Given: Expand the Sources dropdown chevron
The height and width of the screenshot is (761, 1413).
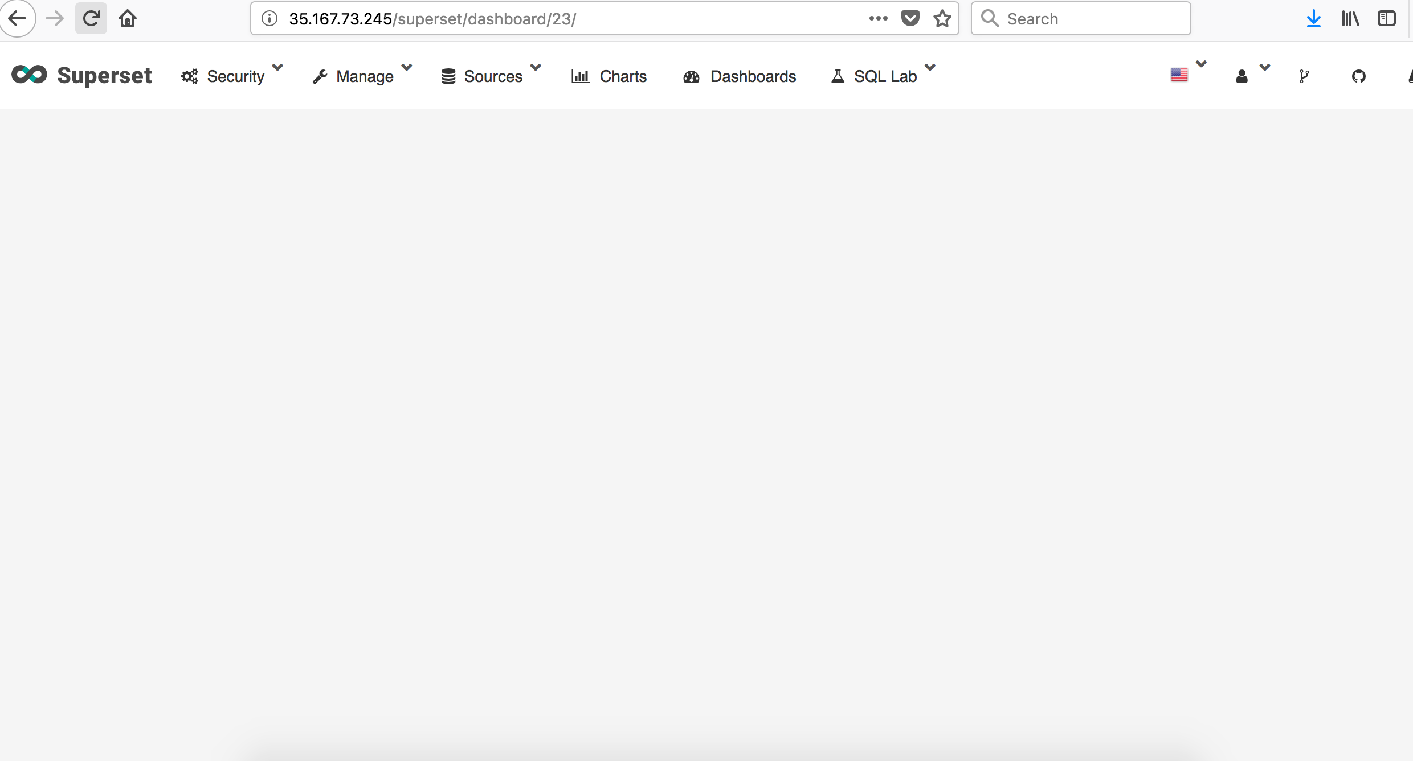Looking at the screenshot, I should pyautogui.click(x=536, y=67).
